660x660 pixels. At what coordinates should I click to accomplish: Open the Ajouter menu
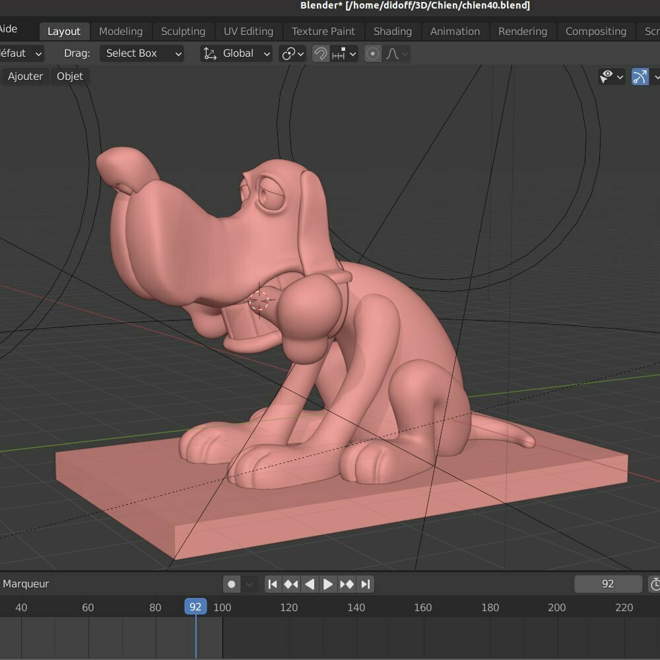pyautogui.click(x=25, y=77)
